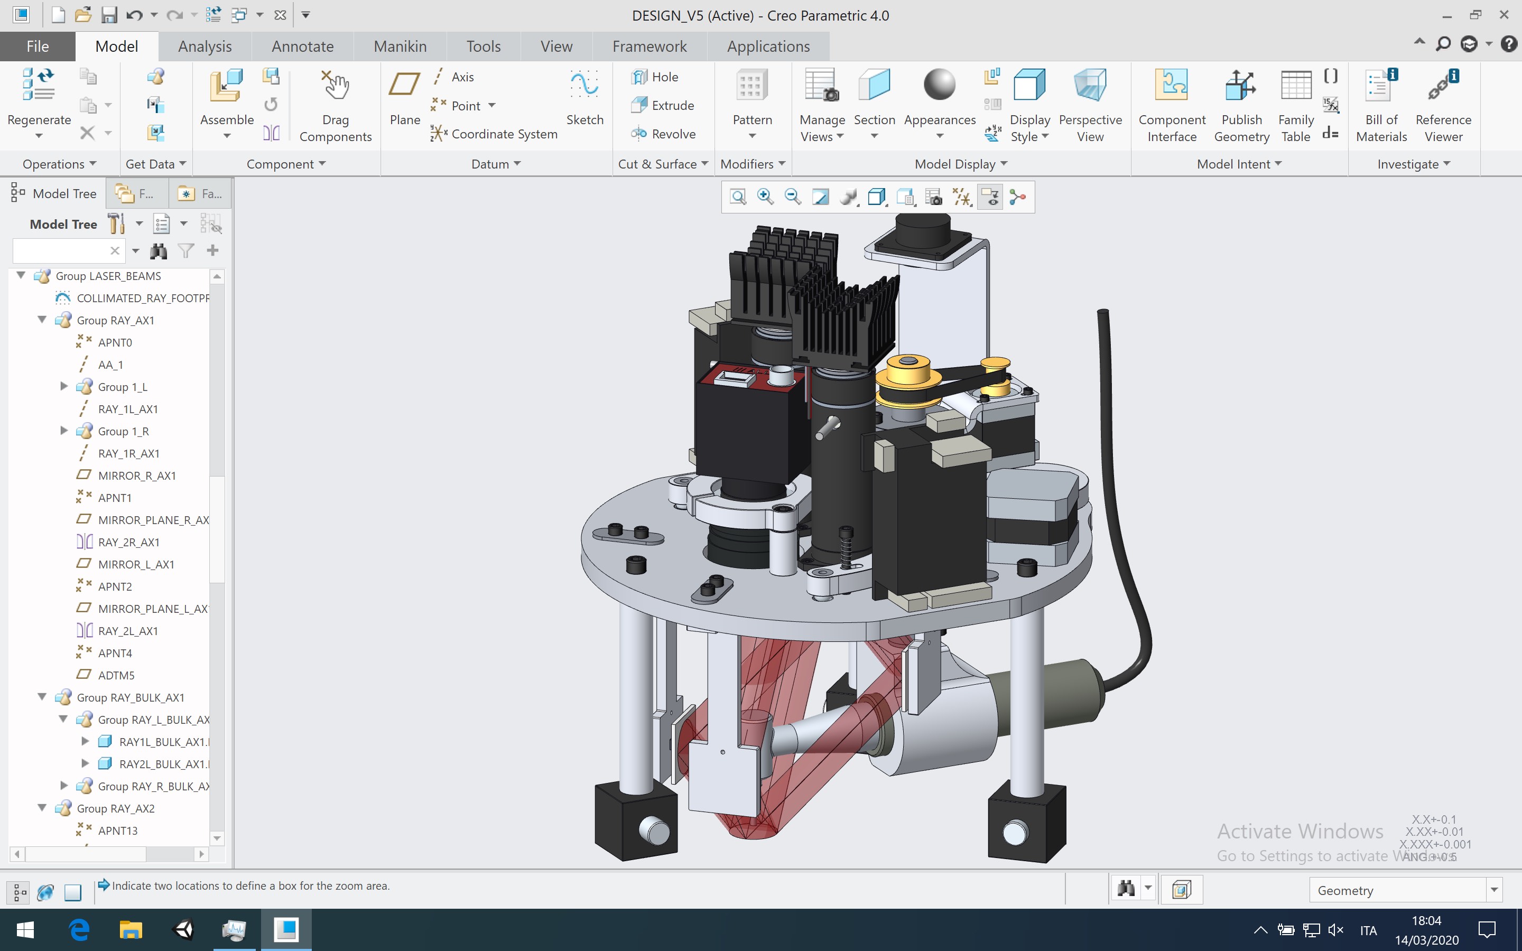
Task: Click the Point datum button
Action: (x=457, y=106)
